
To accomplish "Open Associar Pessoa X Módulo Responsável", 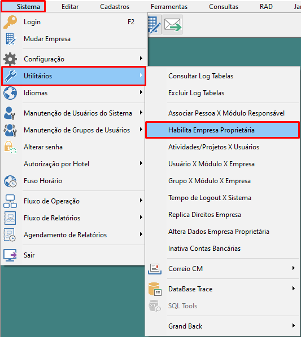I will point(226,113).
